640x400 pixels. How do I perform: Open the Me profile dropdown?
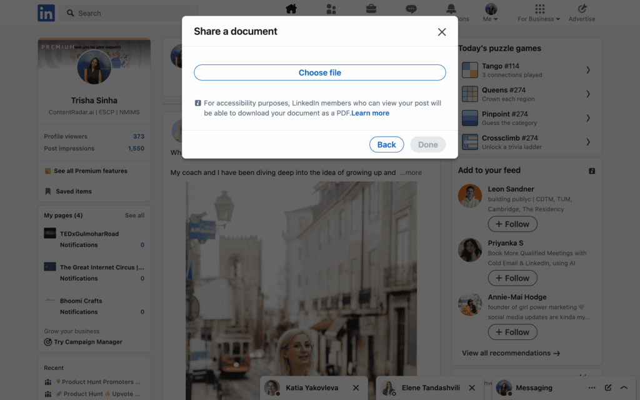[x=491, y=12]
